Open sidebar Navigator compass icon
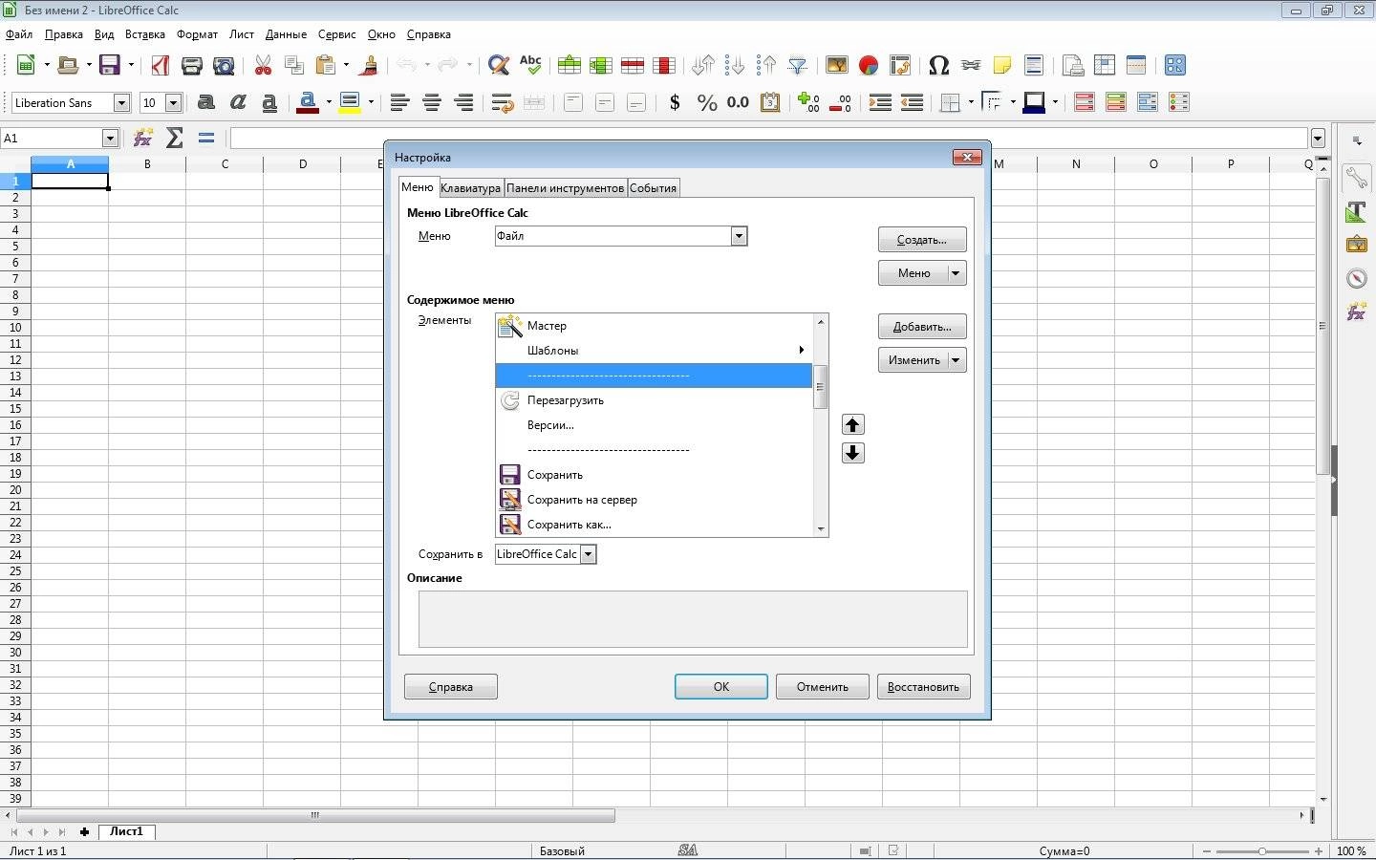The height and width of the screenshot is (860, 1376). click(x=1356, y=278)
